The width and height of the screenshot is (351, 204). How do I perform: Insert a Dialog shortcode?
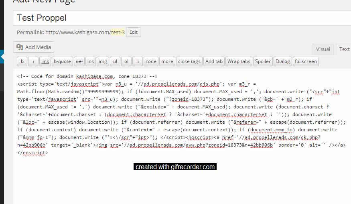[283, 61]
